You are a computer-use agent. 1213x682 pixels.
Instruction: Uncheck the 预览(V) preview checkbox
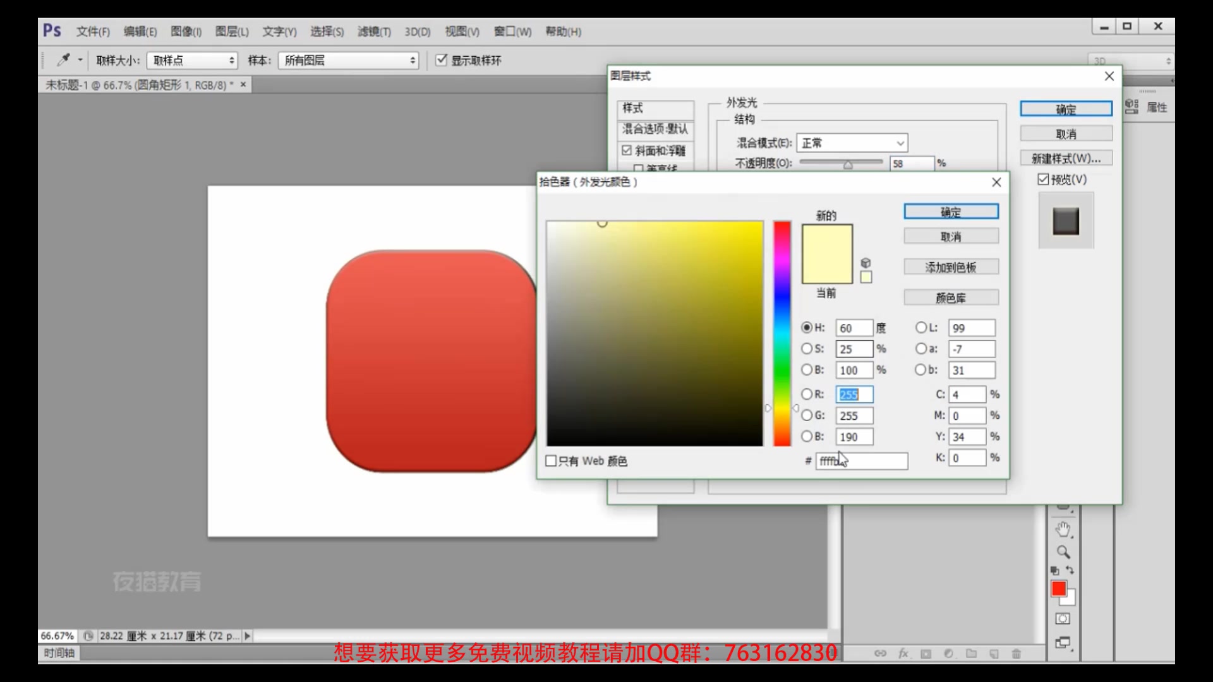tap(1043, 179)
